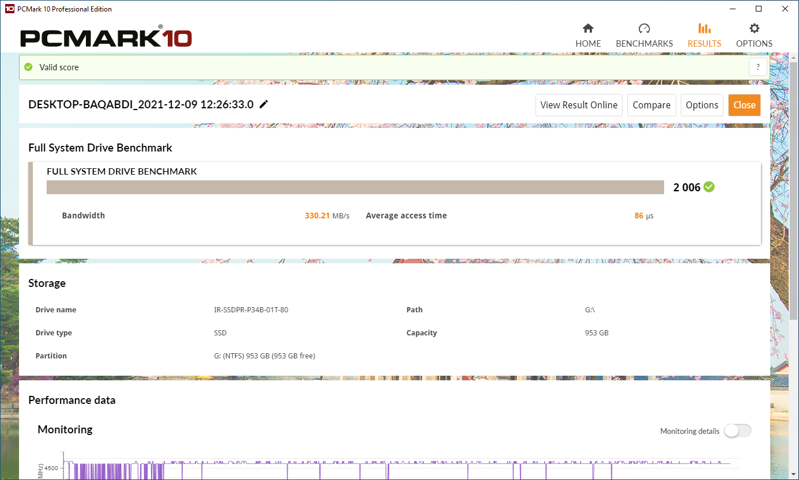Click the green valid score checkmark icon
The width and height of the screenshot is (799, 480).
point(28,67)
